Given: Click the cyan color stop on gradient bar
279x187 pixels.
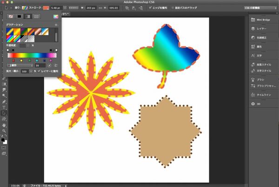Looking at the screenshot, I should [x=37, y=60].
